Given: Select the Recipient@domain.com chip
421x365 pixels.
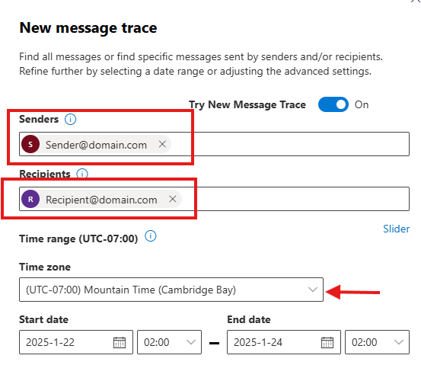Looking at the screenshot, I should pos(101,199).
